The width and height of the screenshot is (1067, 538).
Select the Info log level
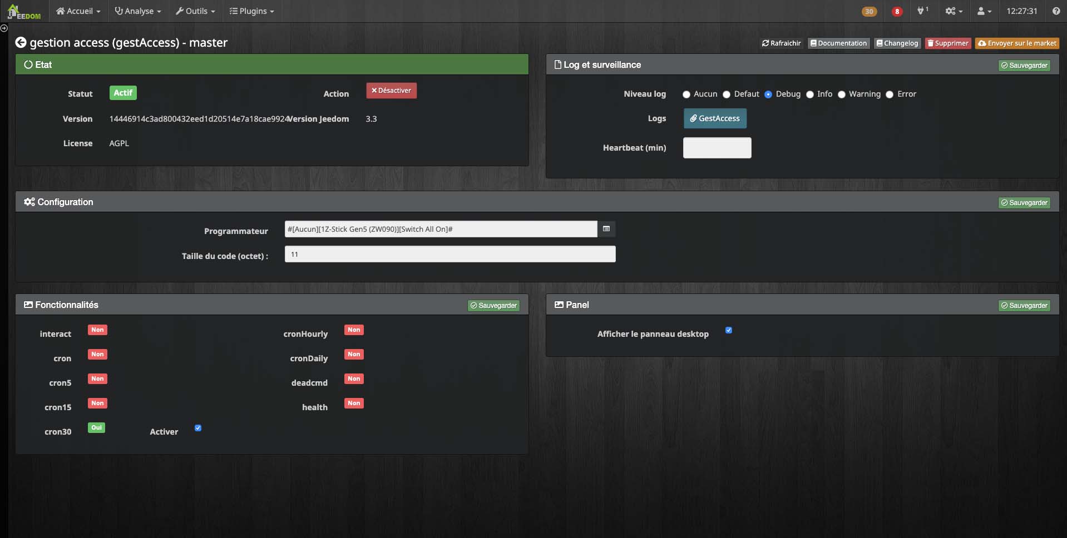pos(810,94)
